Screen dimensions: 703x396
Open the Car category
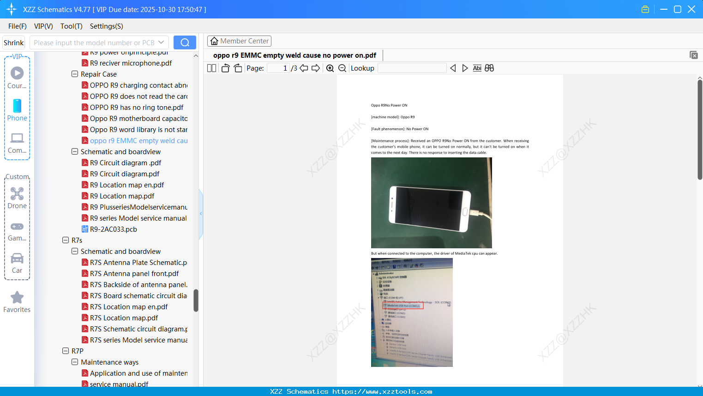tap(17, 263)
